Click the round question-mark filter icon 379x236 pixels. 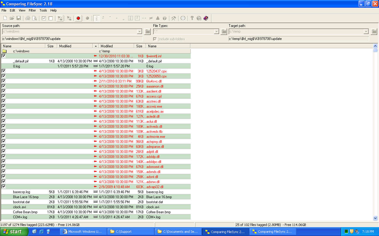165,18
